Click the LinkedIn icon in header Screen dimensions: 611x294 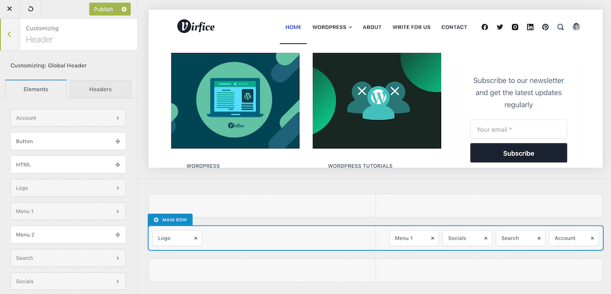[530, 27]
